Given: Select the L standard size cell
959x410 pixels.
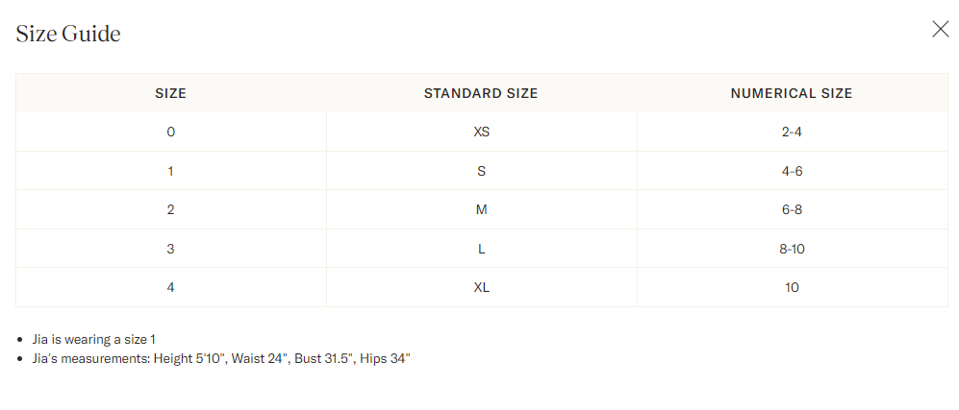Looking at the screenshot, I should pos(481,249).
